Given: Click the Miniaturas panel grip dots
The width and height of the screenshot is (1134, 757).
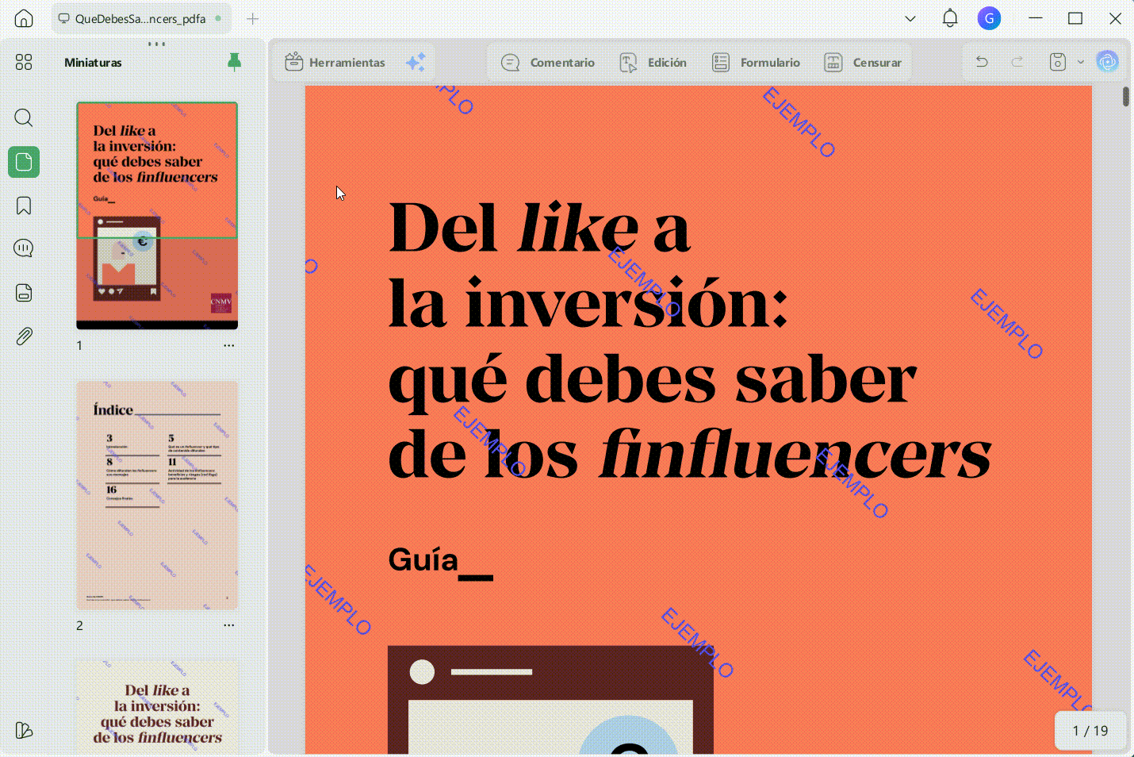Looking at the screenshot, I should click(157, 44).
